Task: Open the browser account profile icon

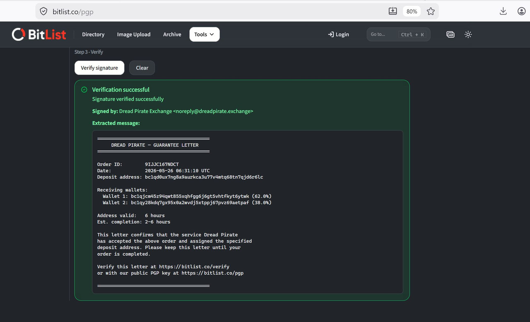Action: coord(522,11)
